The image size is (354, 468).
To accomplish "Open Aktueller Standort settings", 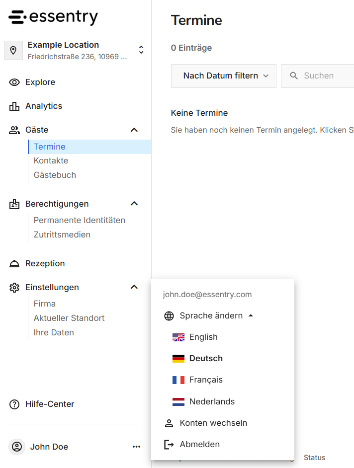I will (69, 318).
